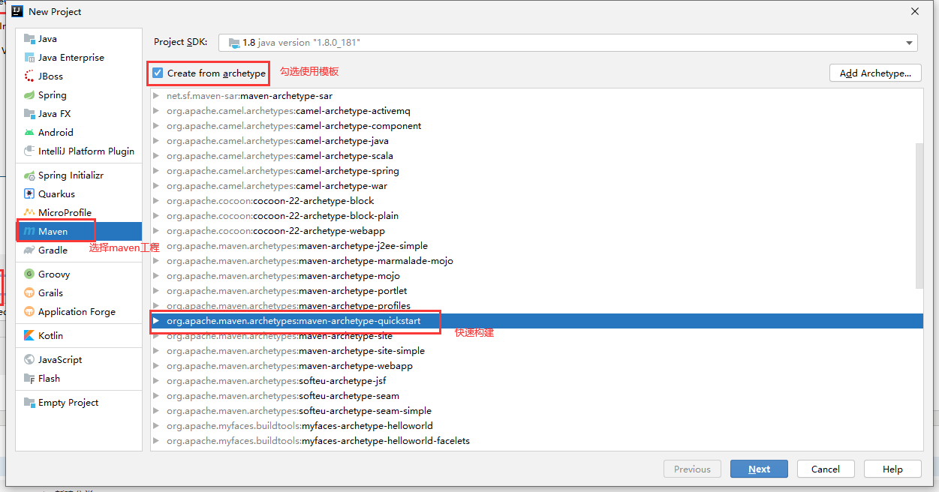The height and width of the screenshot is (492, 939).
Task: Click the JavaScript globe icon
Action: [x=29, y=360]
